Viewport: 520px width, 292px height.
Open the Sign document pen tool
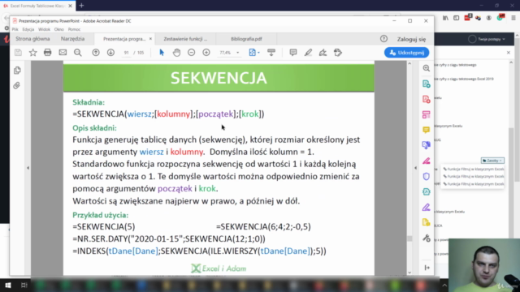(323, 53)
